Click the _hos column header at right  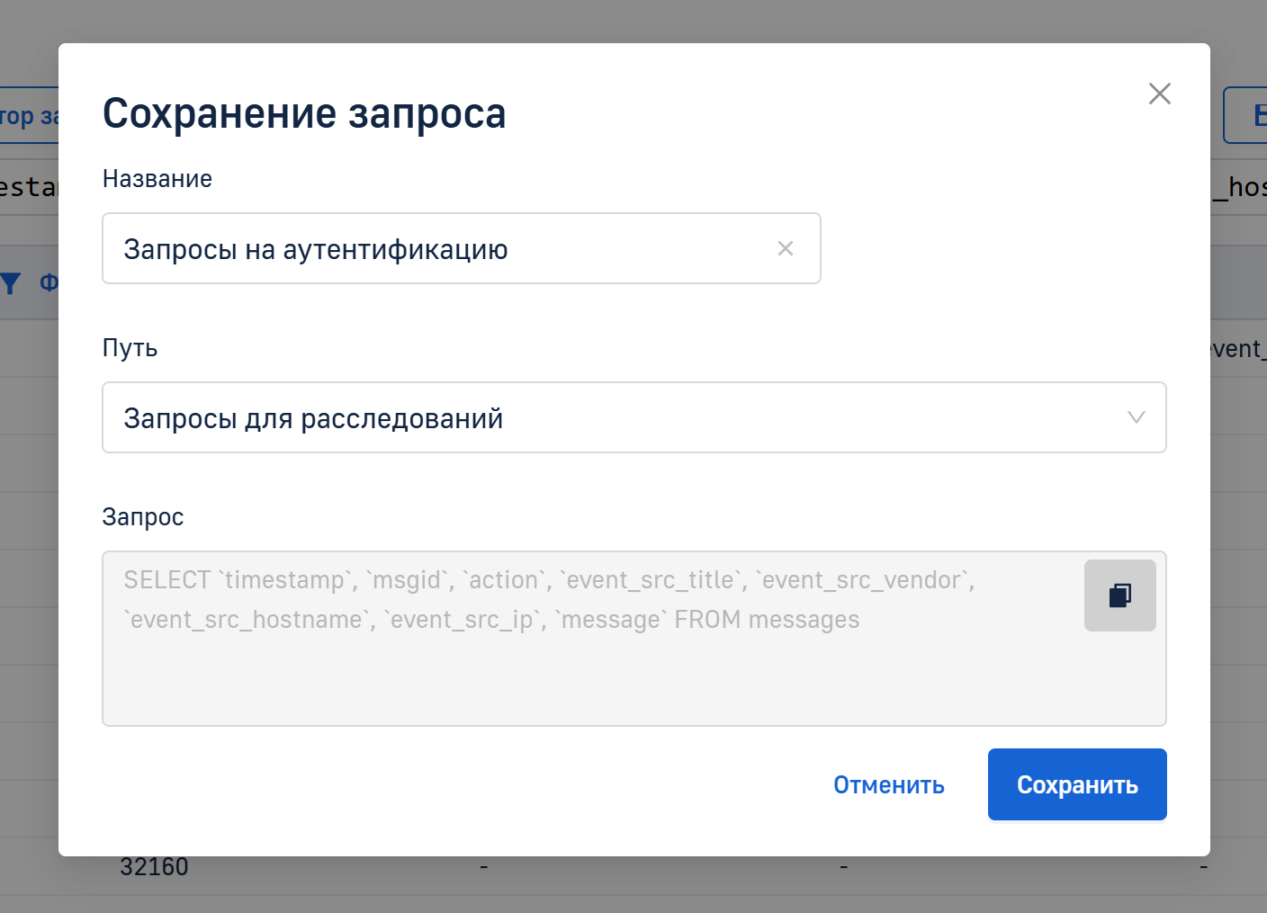click(x=1240, y=187)
